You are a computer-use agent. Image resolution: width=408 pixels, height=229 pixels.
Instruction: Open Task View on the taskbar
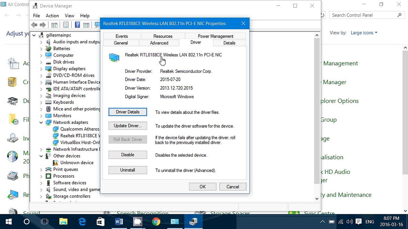point(45,221)
